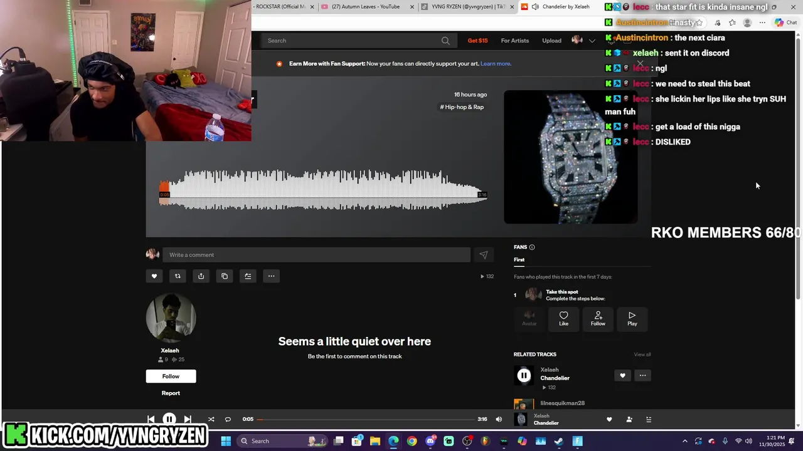Image resolution: width=803 pixels, height=451 pixels.
Task: Open the Xelaeh name above related Chandelier track
Action: pos(550,370)
